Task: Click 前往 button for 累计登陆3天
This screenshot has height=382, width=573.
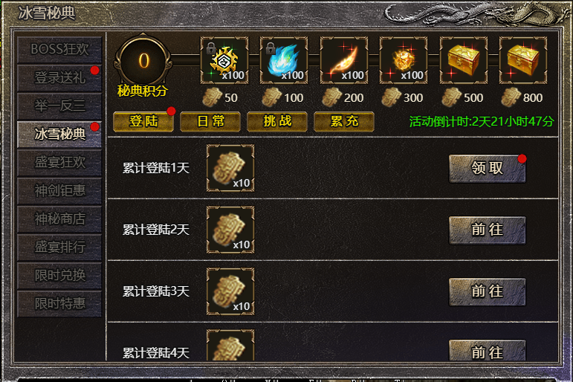Action: [488, 292]
